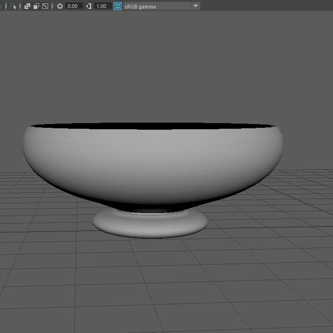Click the exposure reset icon

point(60,6)
